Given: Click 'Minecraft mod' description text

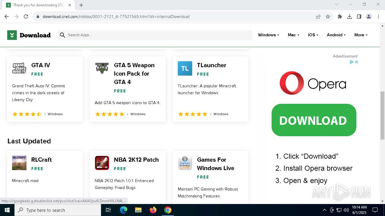Looking at the screenshot, I should (25, 181).
